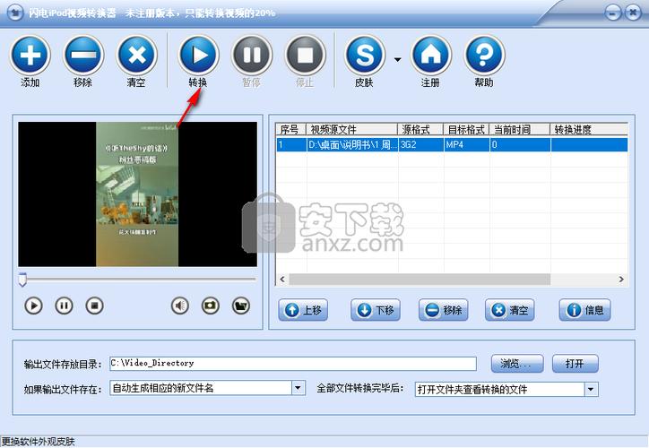
Task: Click the 当前时间 column header
Action: (520, 130)
